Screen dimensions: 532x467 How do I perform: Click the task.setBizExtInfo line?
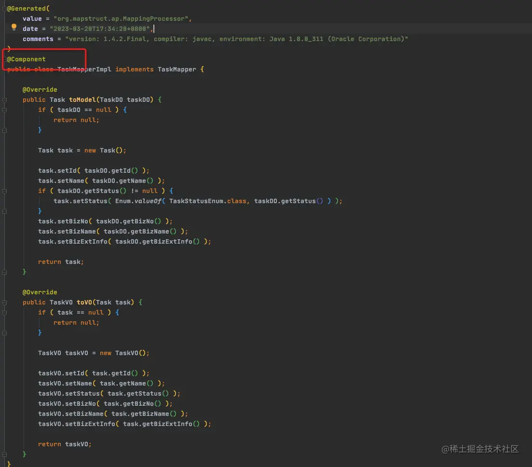tap(124, 242)
